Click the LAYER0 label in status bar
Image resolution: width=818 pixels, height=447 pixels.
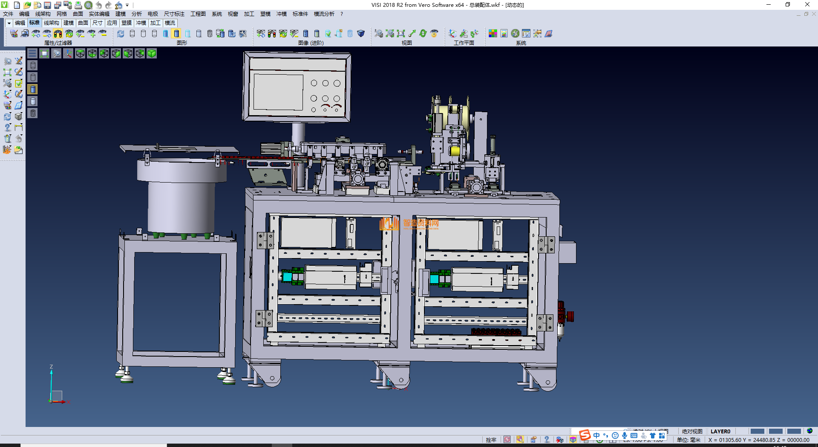click(720, 431)
